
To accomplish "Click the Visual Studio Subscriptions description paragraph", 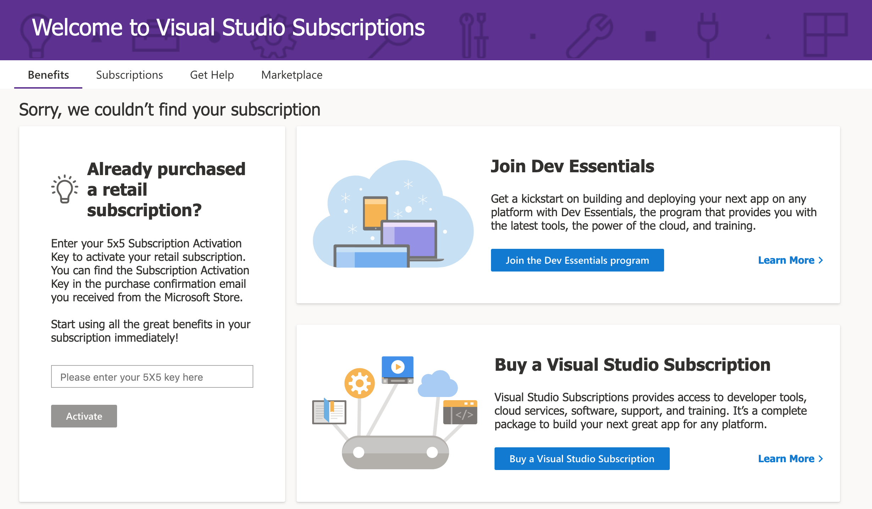I will coord(651,411).
